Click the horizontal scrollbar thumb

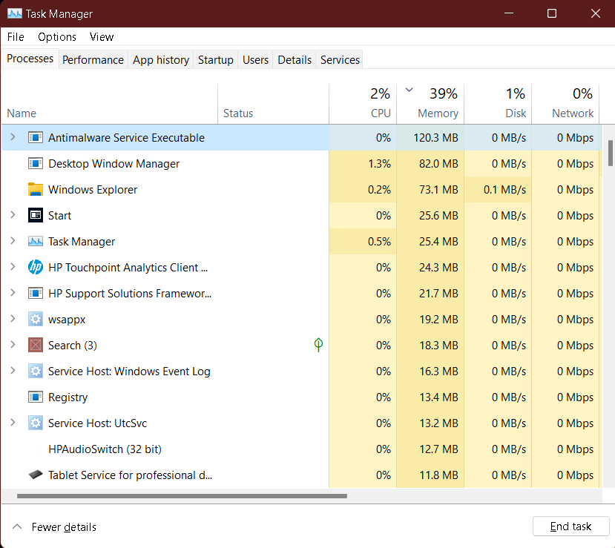(x=182, y=496)
